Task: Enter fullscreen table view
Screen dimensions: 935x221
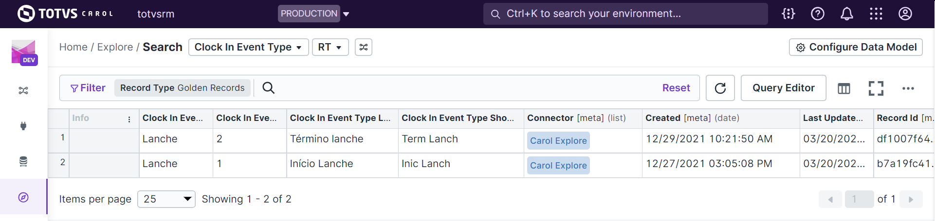Action: (x=876, y=88)
